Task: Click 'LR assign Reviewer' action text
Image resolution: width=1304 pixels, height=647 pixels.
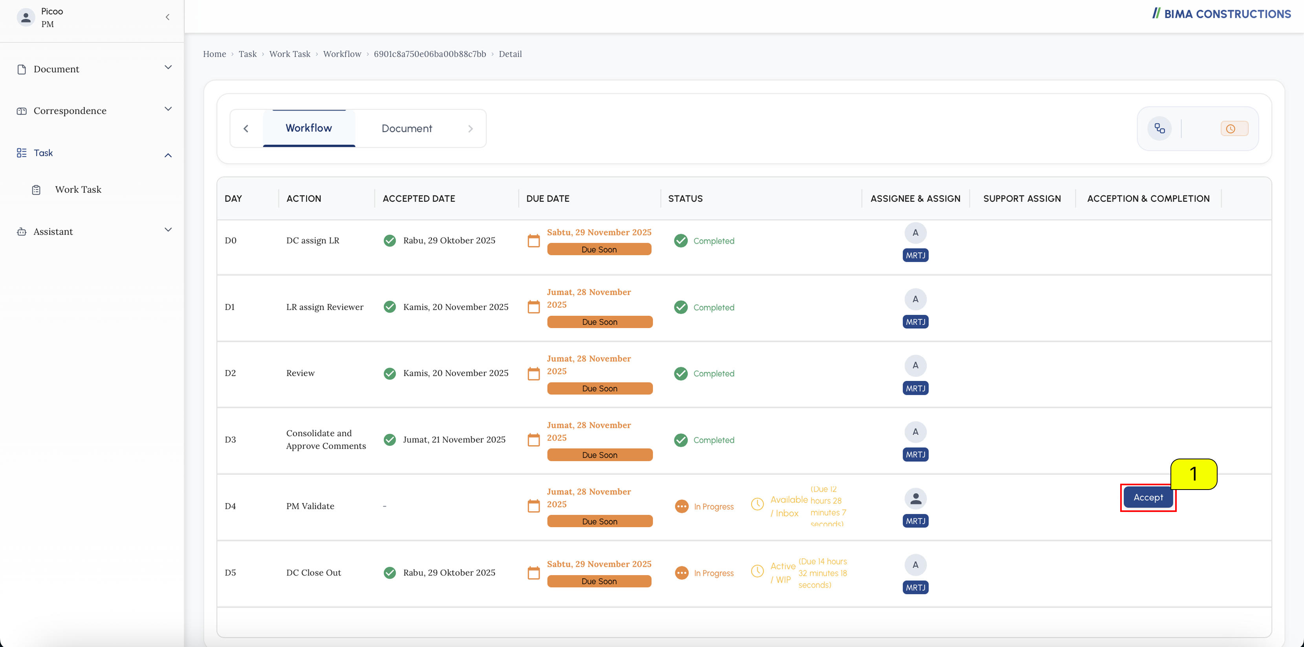Action: pyautogui.click(x=324, y=307)
